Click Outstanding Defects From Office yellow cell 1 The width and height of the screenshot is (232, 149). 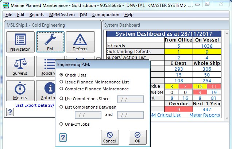pos(179,52)
